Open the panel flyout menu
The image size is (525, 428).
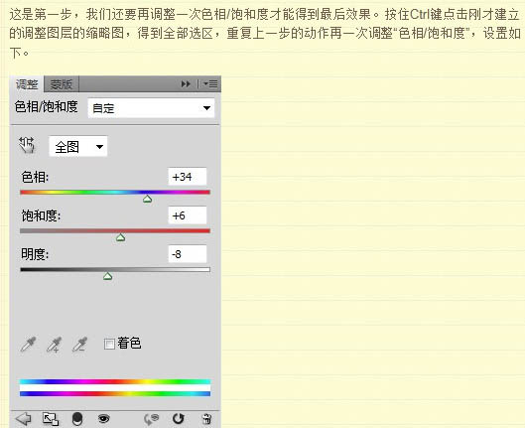coord(210,83)
